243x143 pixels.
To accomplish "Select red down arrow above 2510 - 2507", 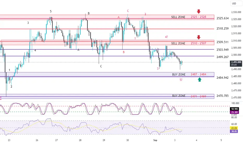I will [199, 37].
